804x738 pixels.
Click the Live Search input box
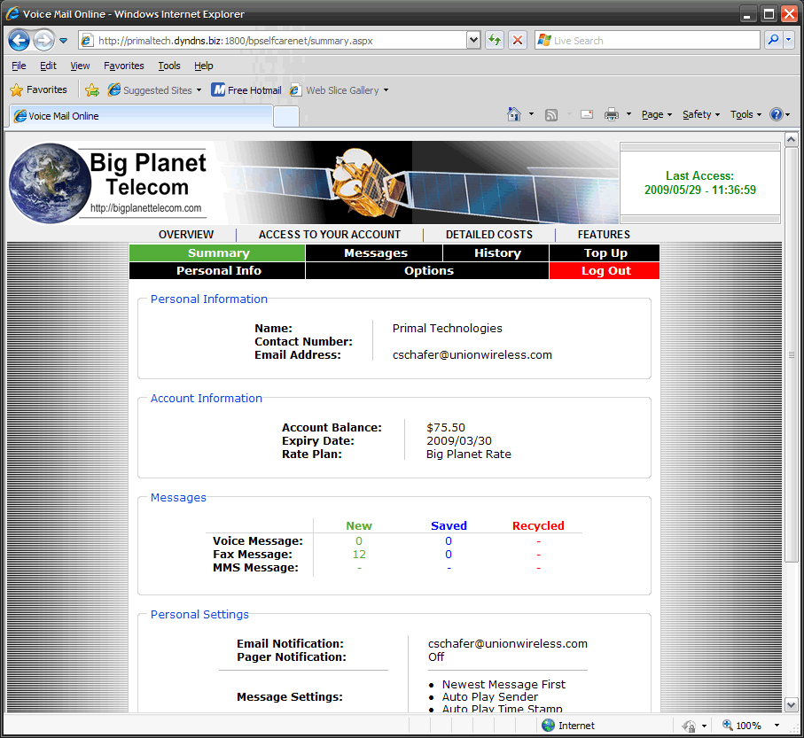tap(647, 41)
